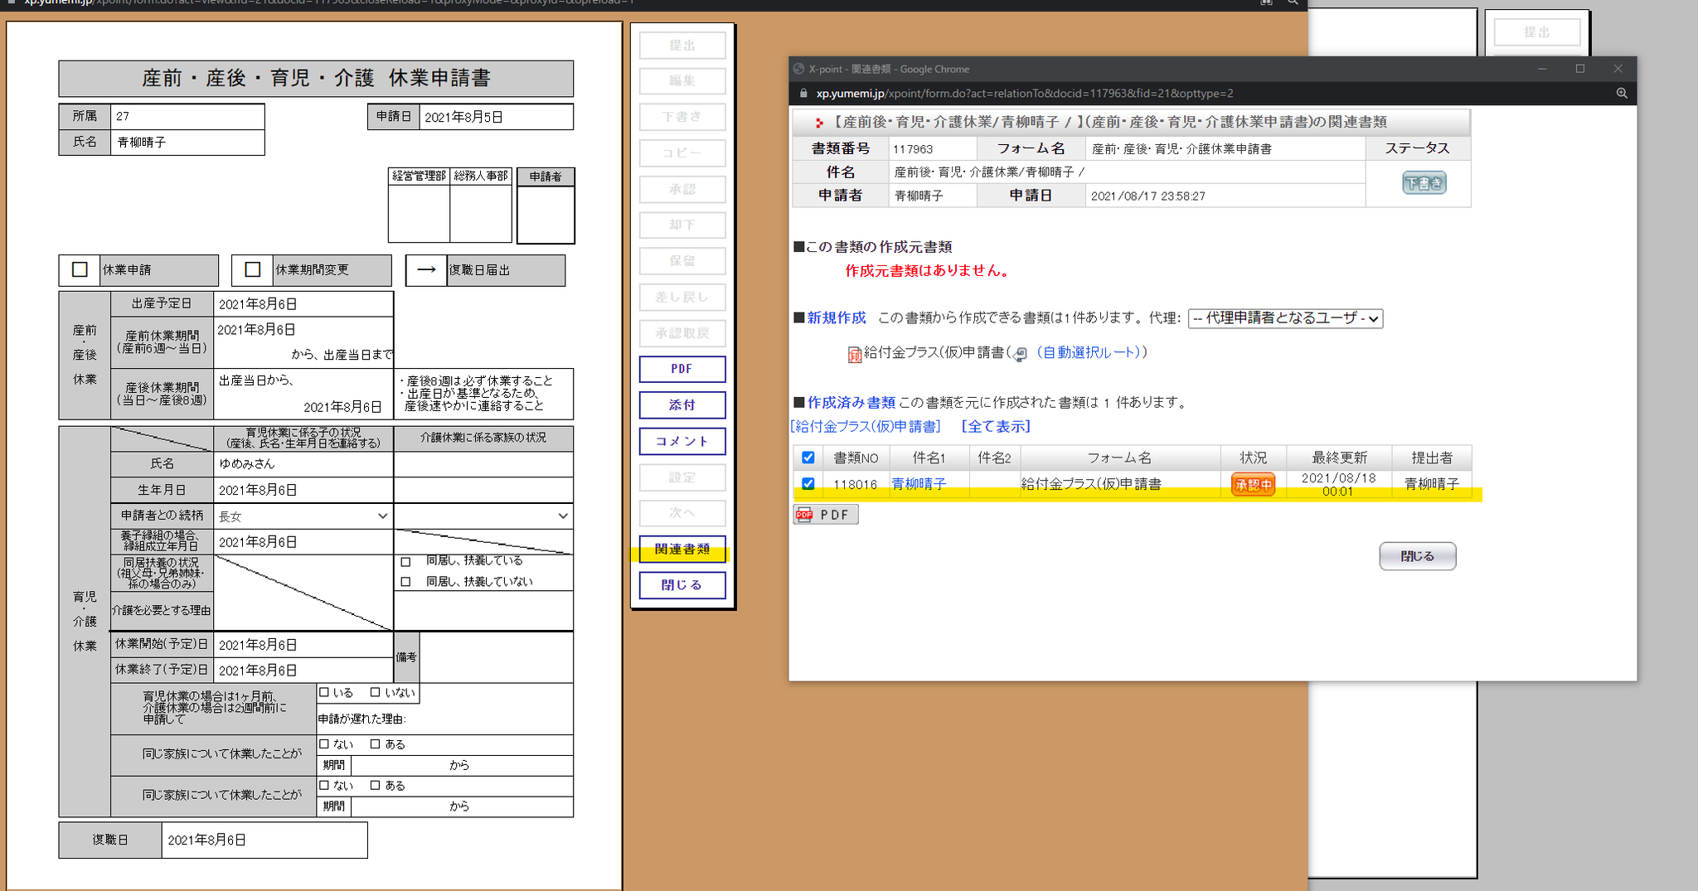Select the 関連書類 menu button

click(x=682, y=549)
